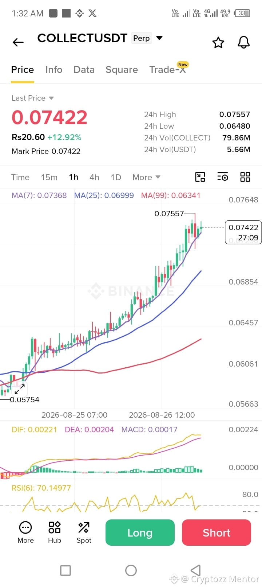Select the 15m chart interval

point(49,177)
